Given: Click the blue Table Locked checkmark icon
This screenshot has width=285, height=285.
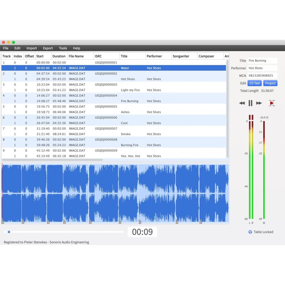Looking at the screenshot, I should [x=250, y=232].
